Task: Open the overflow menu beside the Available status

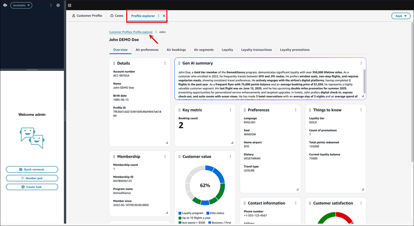Action: (51, 5)
